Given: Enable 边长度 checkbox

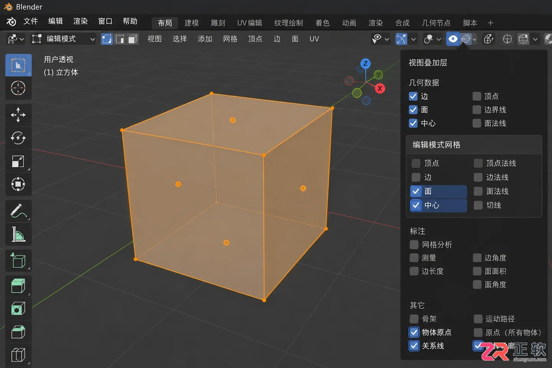Looking at the screenshot, I should 414,271.
